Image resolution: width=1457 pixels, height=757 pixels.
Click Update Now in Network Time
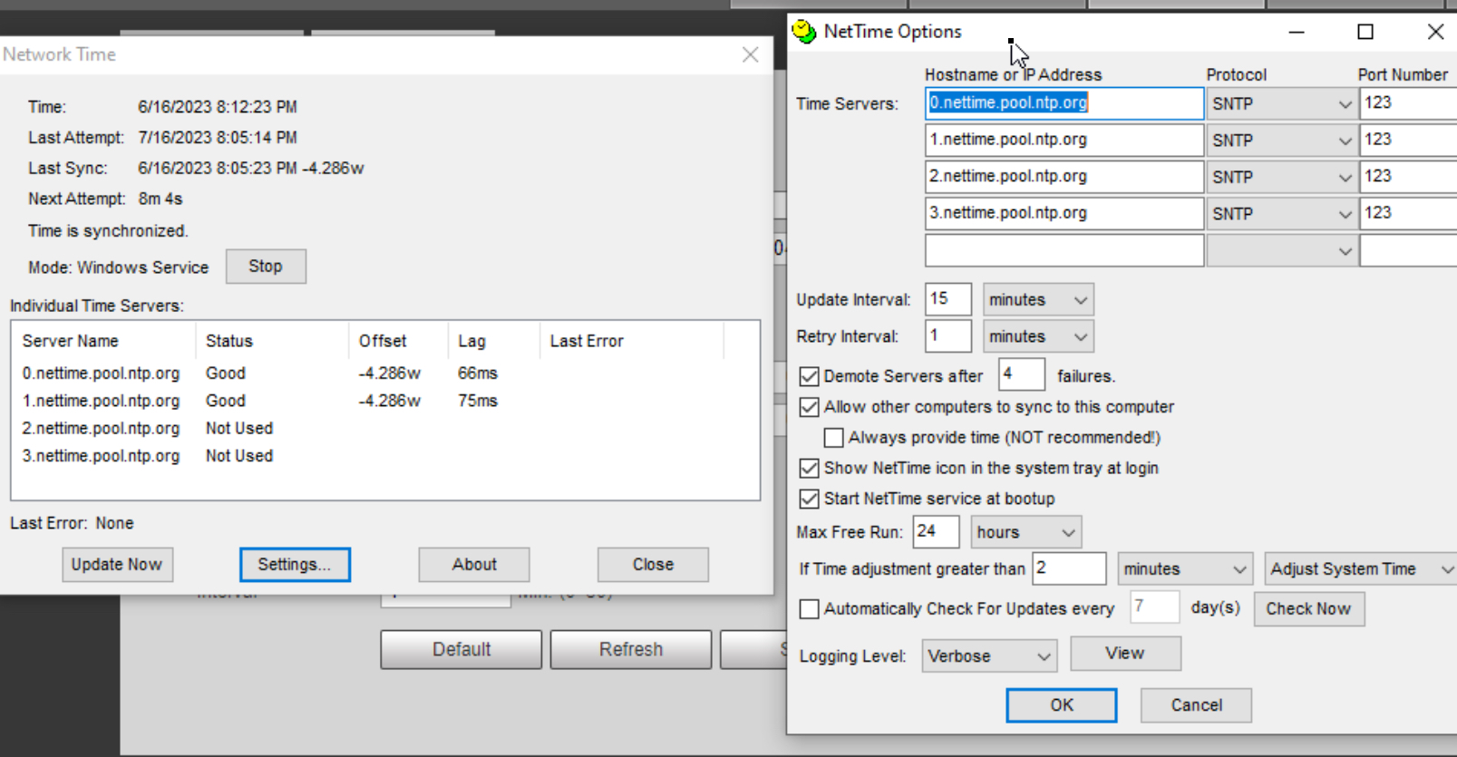(117, 565)
